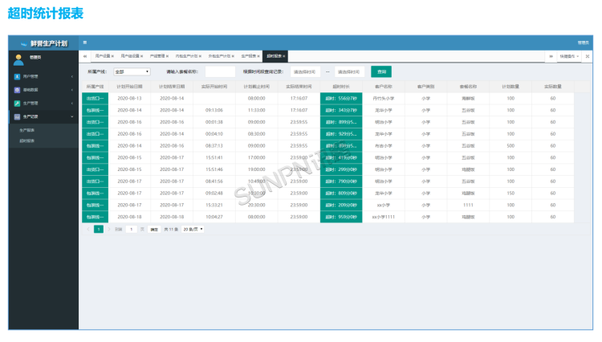The height and width of the screenshot is (342, 602).
Task: Click the administrator avatar icon
Action: (x=18, y=58)
